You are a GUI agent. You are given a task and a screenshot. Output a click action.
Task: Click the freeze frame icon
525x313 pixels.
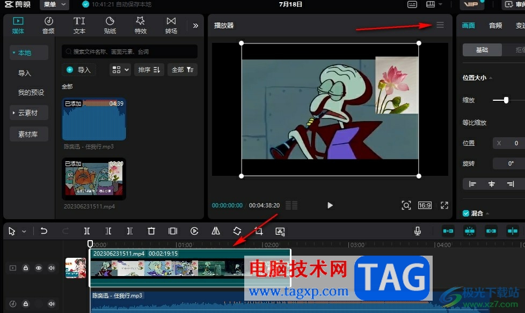click(173, 231)
